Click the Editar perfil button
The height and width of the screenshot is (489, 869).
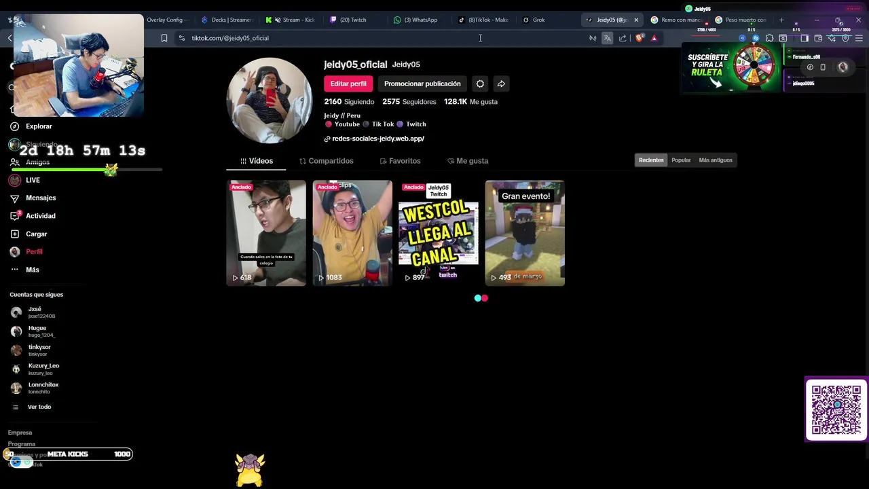point(348,84)
